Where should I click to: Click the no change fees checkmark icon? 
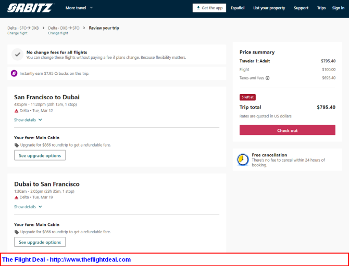(x=18, y=55)
